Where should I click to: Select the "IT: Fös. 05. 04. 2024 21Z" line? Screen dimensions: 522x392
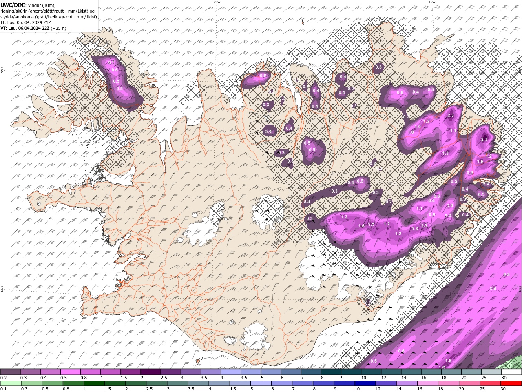pos(25,22)
